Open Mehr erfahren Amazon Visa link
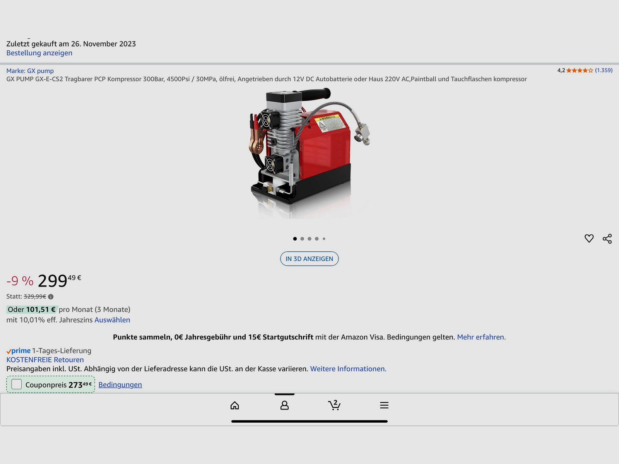 (x=481, y=337)
